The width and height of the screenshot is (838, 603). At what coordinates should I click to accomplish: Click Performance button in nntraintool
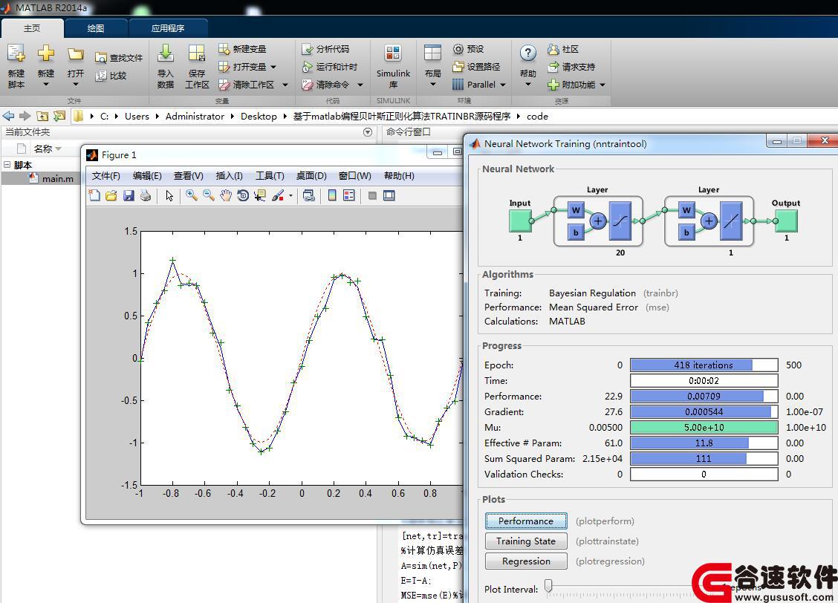526,521
